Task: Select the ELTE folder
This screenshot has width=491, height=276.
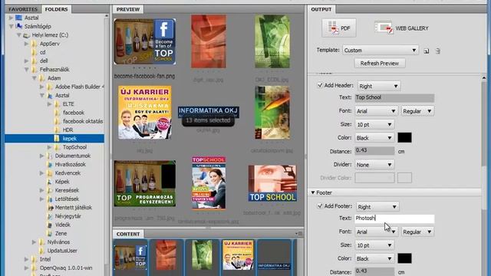Action: coord(68,104)
